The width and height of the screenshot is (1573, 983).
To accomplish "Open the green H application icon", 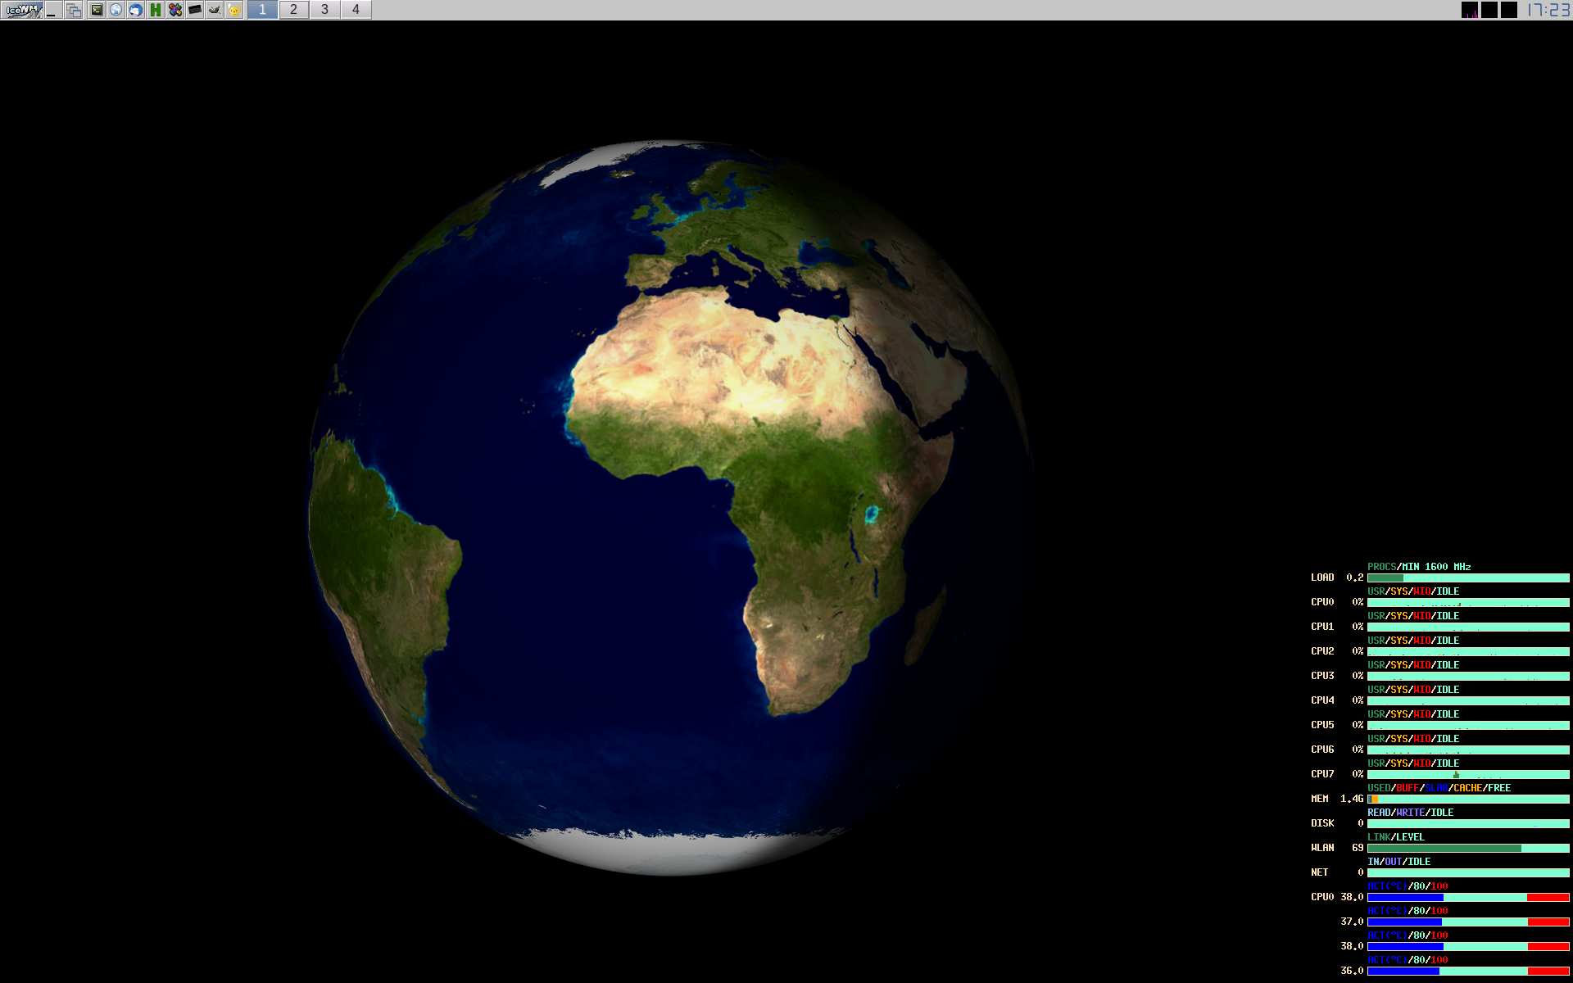I will point(156,10).
